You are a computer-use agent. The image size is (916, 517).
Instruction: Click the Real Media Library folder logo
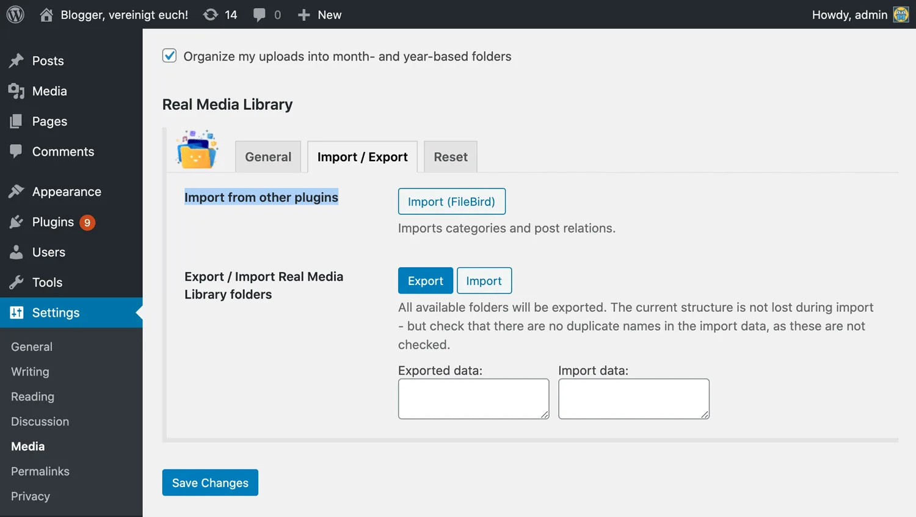point(197,150)
